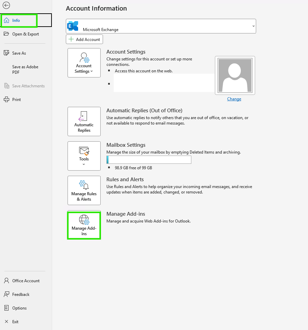Open the Feedback page
Screen dimensions: 308x330
21,295
